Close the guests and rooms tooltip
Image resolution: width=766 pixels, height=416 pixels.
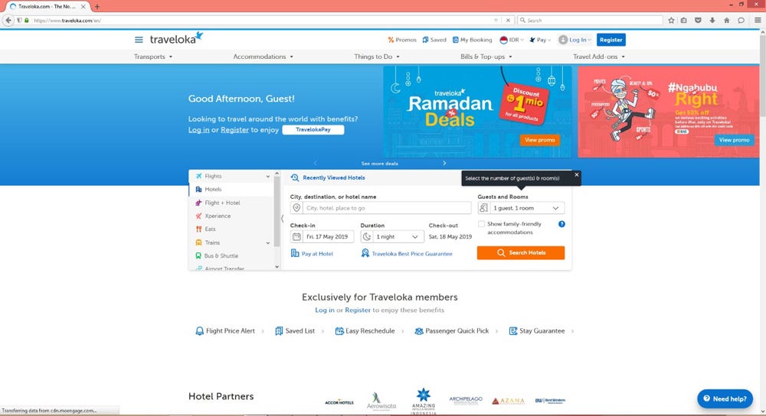(577, 174)
